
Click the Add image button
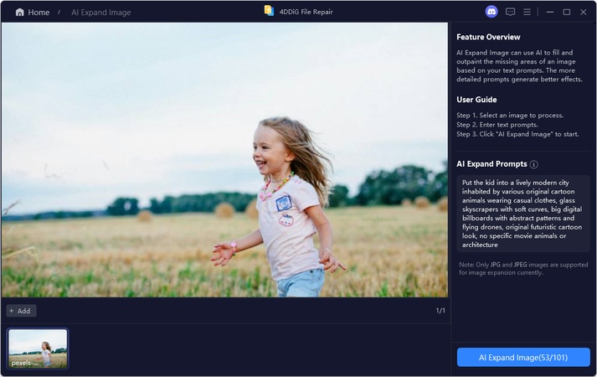click(21, 311)
